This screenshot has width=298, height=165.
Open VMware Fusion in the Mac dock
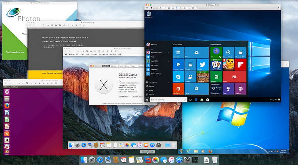point(147,160)
